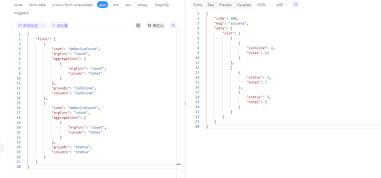The image size is (381, 178).
Task: Click the word wrap icon in response panel
Action: [x=295, y=5]
